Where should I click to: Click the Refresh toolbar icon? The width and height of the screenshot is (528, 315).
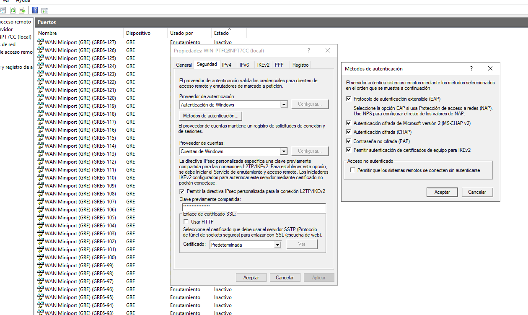(13, 10)
